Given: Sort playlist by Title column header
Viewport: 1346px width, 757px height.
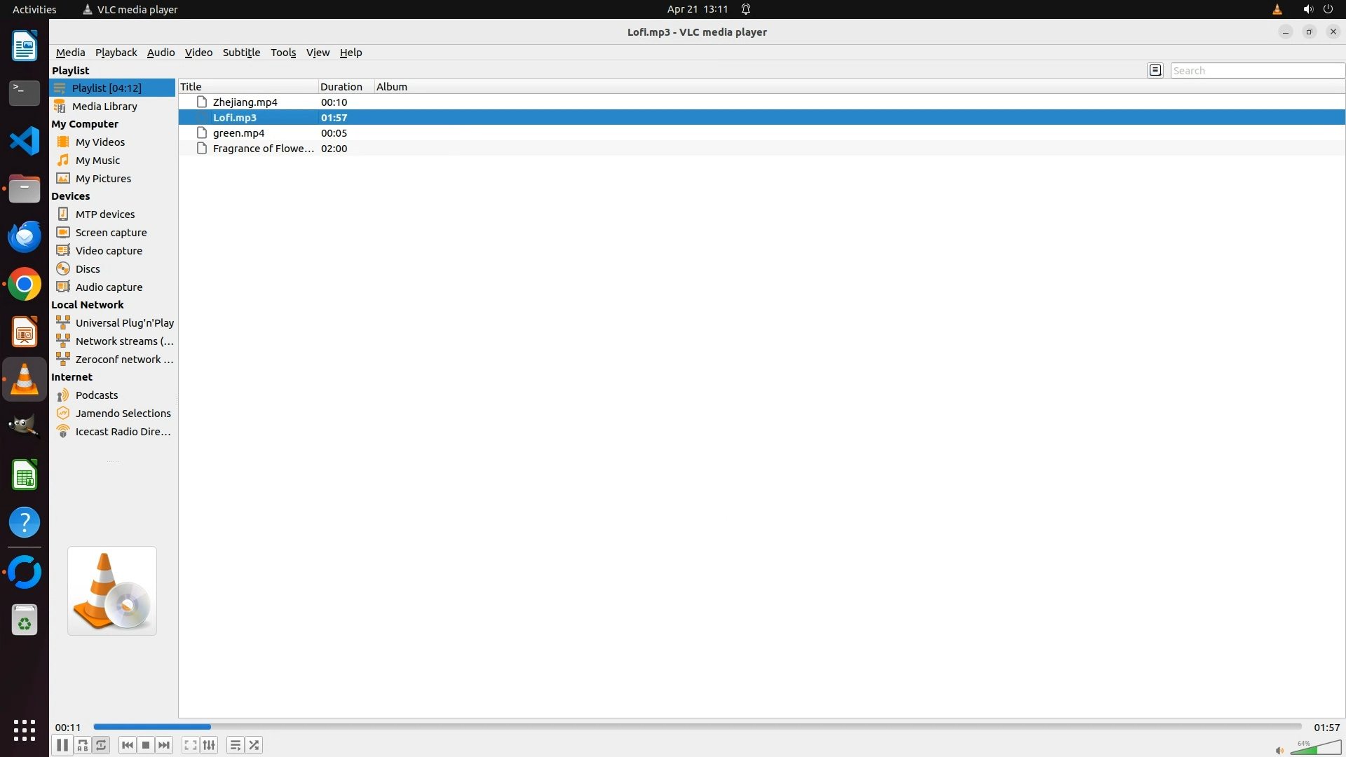Looking at the screenshot, I should point(191,87).
